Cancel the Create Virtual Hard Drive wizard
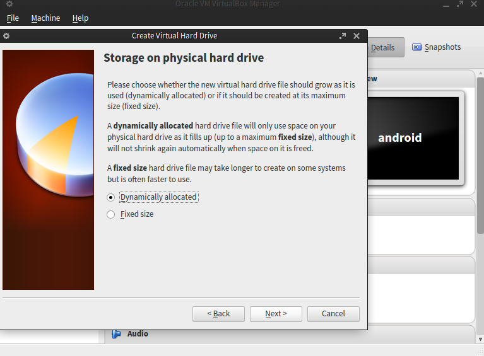Viewport: 484px width, 356px height. (x=333, y=314)
